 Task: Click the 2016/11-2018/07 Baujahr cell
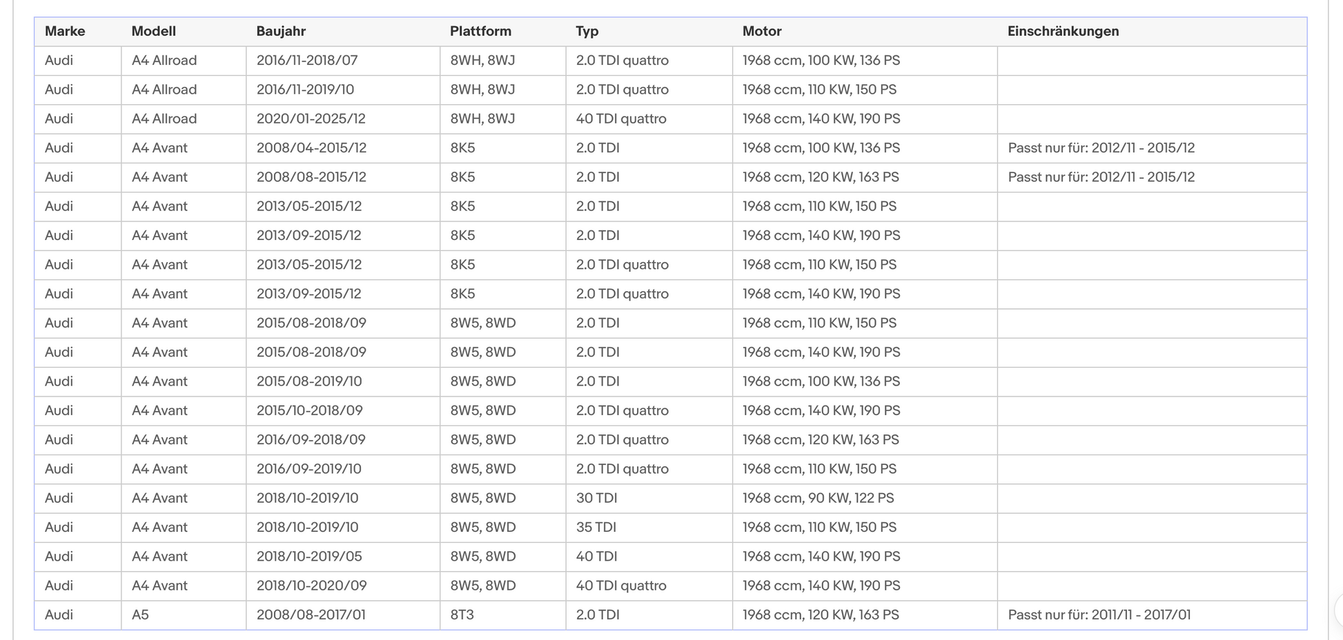(342, 61)
